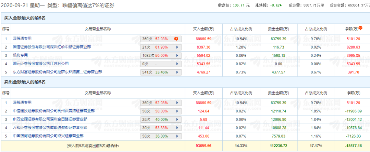Expand the 中国银河证券 50次 stats arrow
This screenshot has width=370, height=152.
[177, 136]
